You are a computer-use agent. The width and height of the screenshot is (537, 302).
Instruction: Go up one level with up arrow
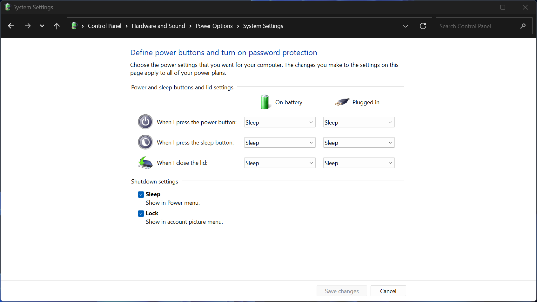[57, 26]
